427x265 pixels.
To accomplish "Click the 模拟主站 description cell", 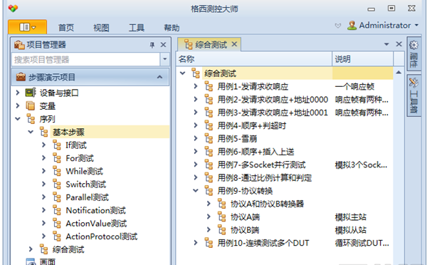I will click(x=350, y=217).
